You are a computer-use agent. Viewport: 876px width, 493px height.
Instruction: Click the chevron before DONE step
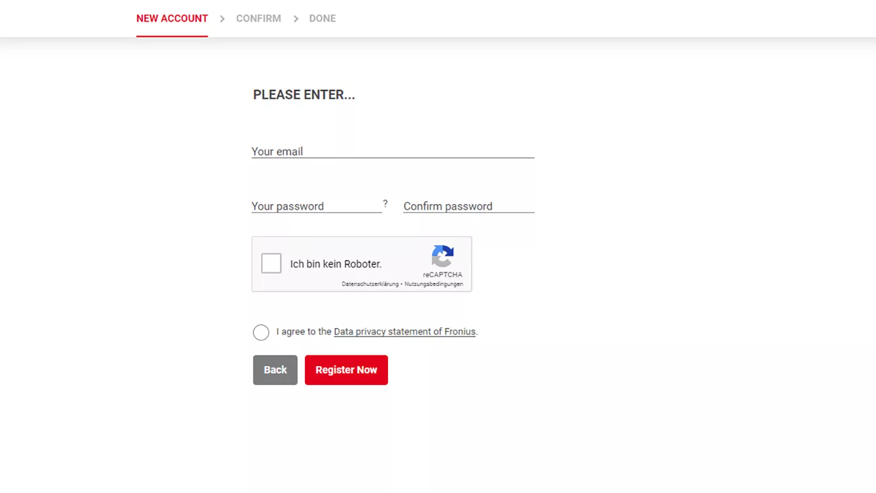[296, 19]
